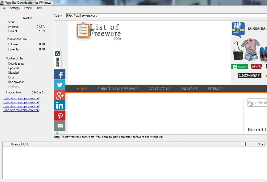Open the Project menu
This screenshot has width=267, height=182.
[x=28, y=8]
